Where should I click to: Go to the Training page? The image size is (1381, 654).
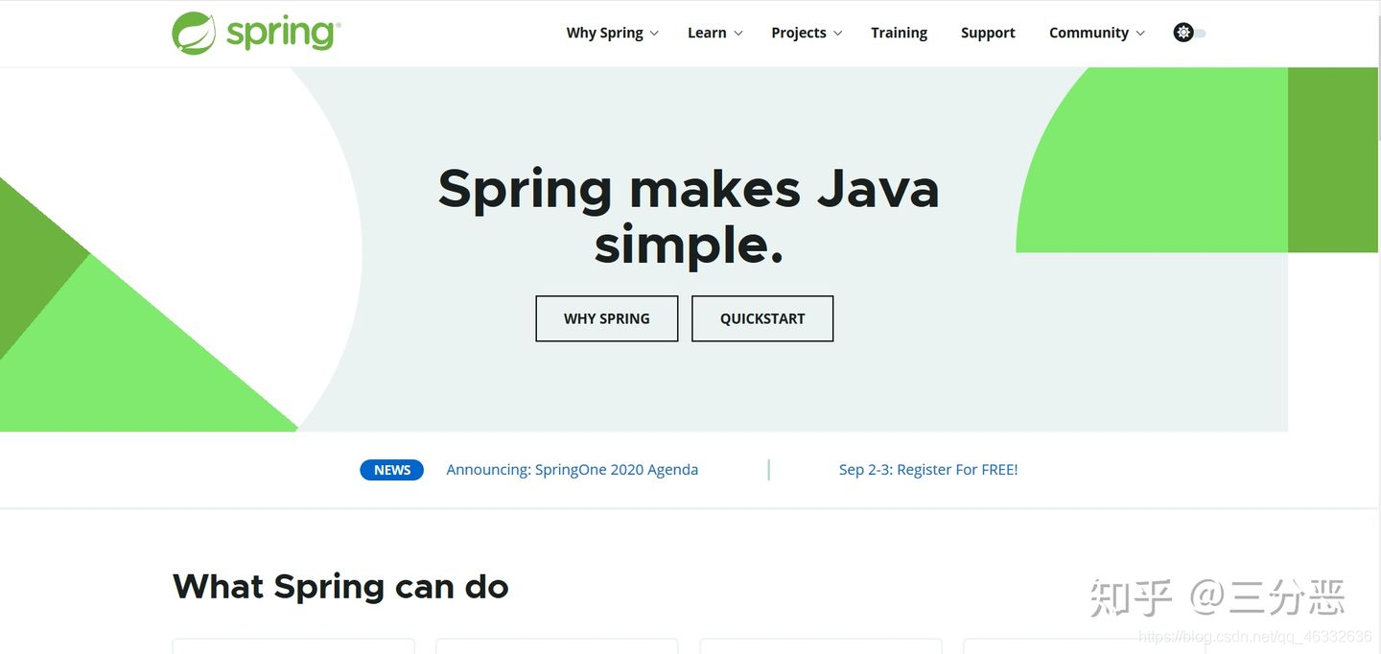pos(899,33)
